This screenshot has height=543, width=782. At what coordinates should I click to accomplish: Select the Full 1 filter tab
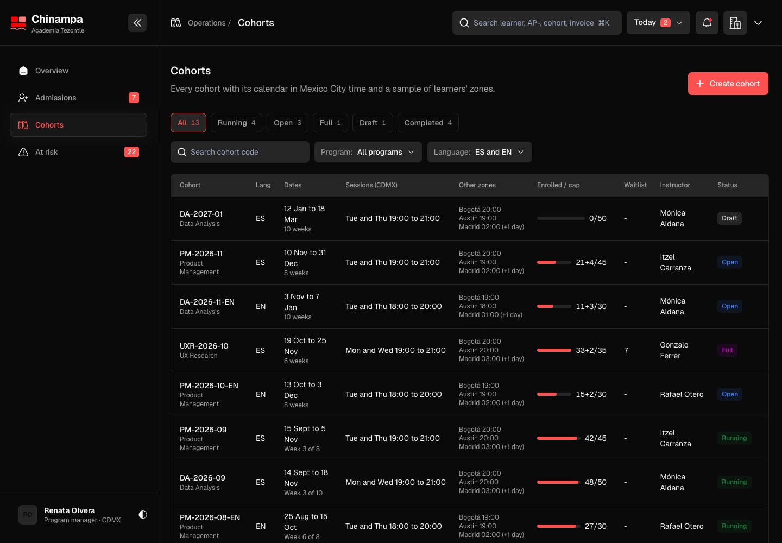coord(330,123)
